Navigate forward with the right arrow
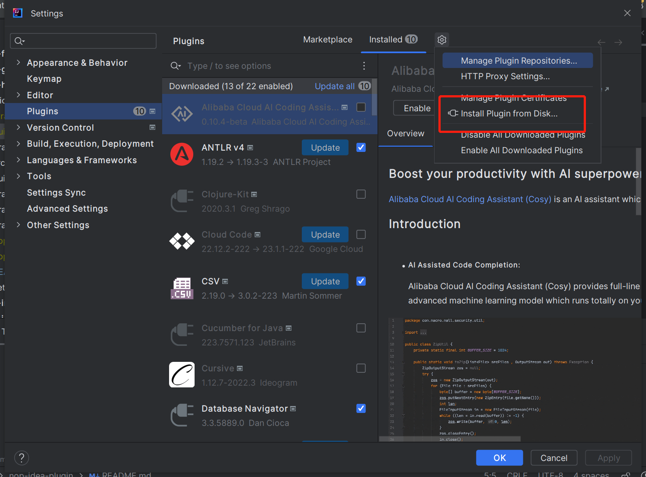This screenshot has width=646, height=477. (x=618, y=42)
